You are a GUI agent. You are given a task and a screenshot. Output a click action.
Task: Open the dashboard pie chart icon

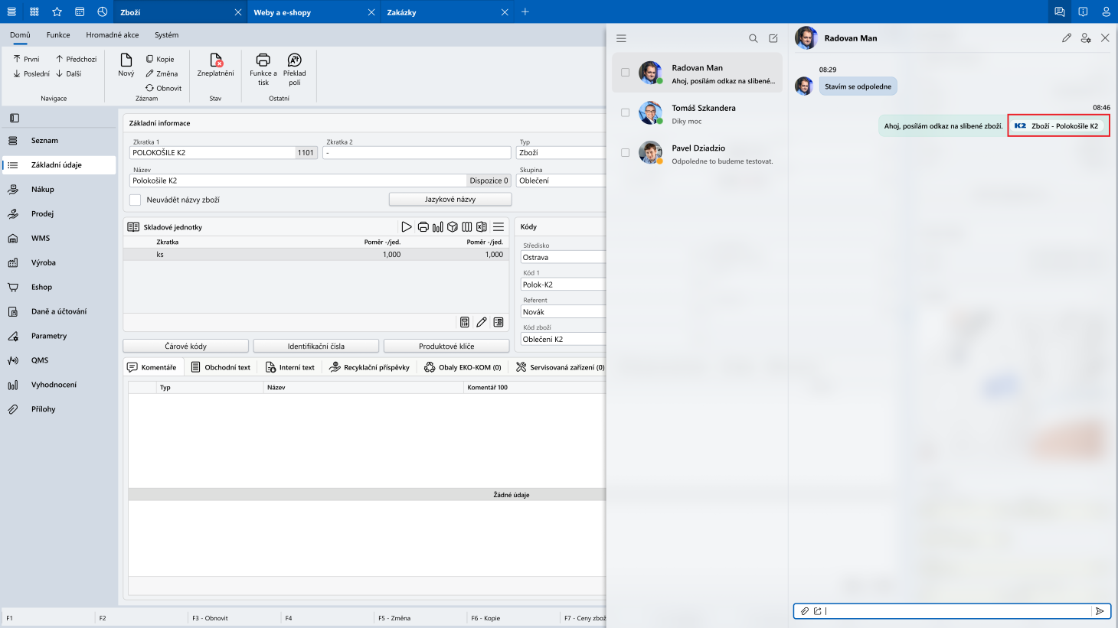click(103, 12)
